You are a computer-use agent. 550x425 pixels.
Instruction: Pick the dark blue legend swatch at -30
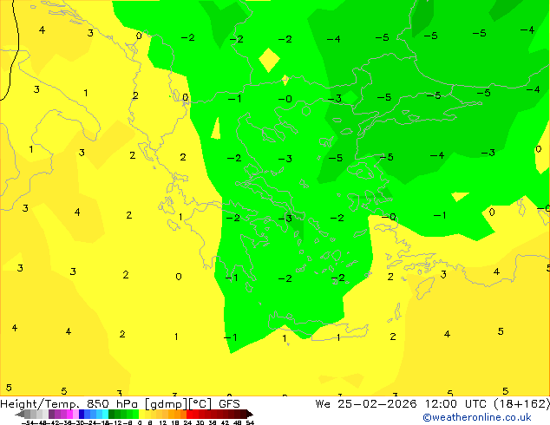click(82, 414)
